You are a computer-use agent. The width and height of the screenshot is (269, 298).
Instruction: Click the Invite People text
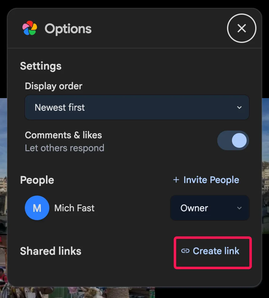click(211, 180)
